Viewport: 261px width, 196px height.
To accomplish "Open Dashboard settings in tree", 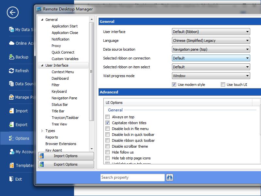I will pos(60,78).
